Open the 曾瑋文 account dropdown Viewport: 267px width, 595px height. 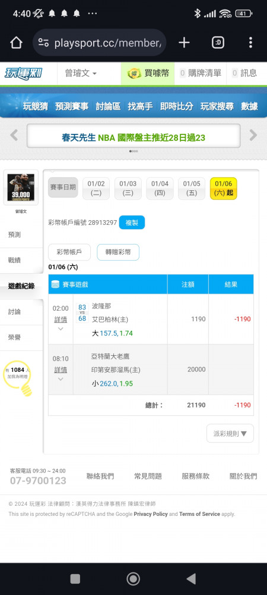click(81, 73)
